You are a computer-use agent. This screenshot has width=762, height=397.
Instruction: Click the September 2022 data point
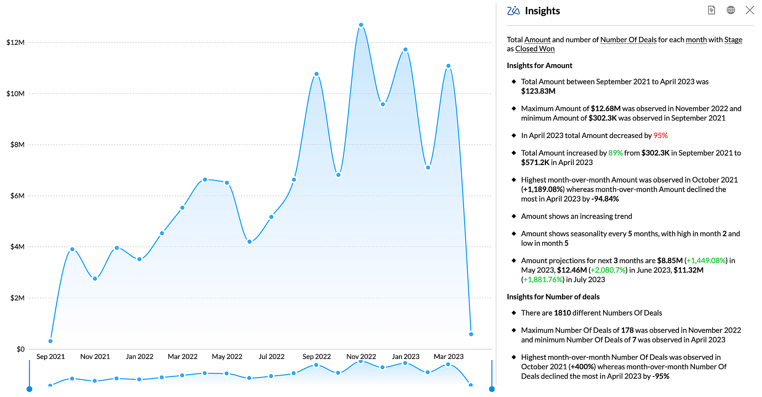(x=316, y=74)
